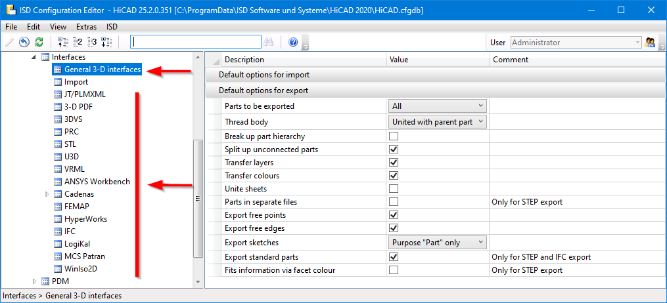Open the Parts to be exported dropdown

437,106
